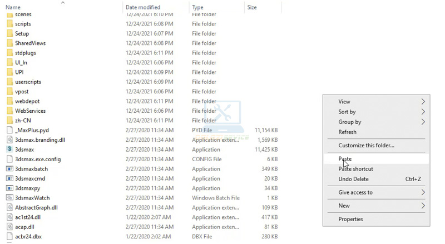The image size is (445, 244).
Task: Select the SharedViews folder name
Action: point(31,43)
